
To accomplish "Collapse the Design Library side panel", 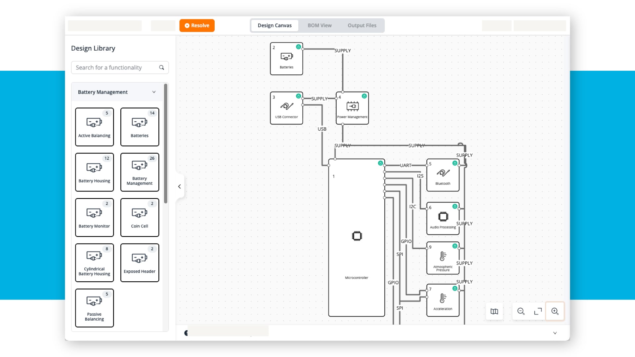I will 180,186.
